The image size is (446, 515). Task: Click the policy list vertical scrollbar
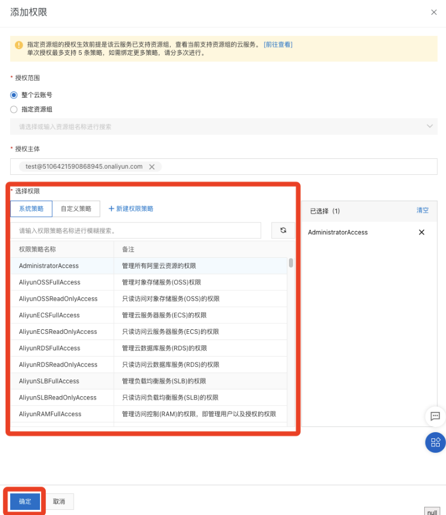click(x=291, y=263)
